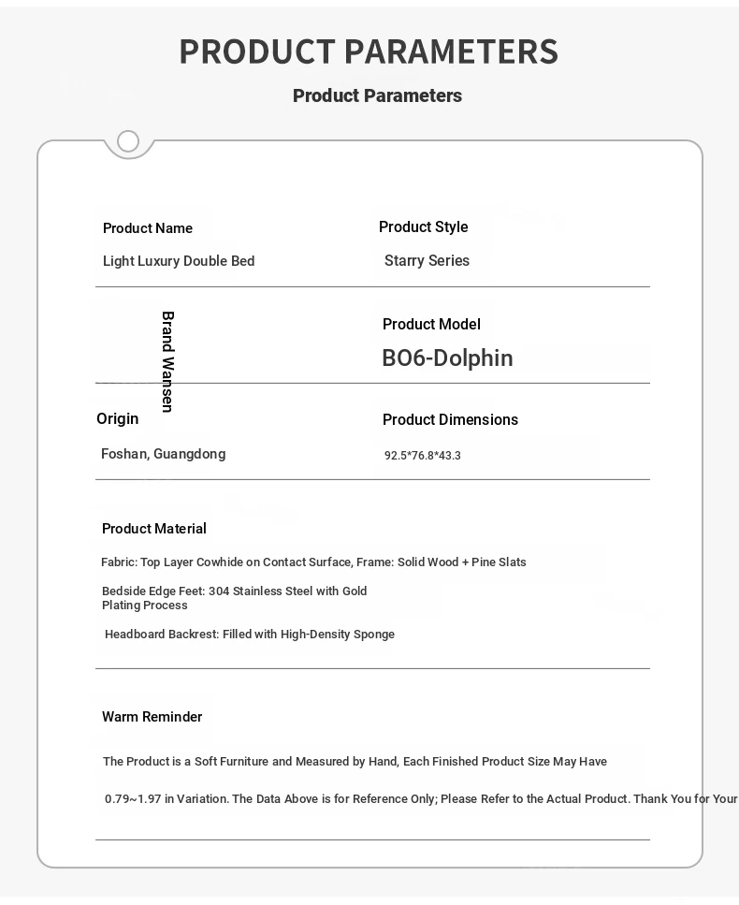Click the 92.5*76.8*43.3 dimensions value
Image resolution: width=739 pixels, height=905 pixels.
tap(423, 456)
